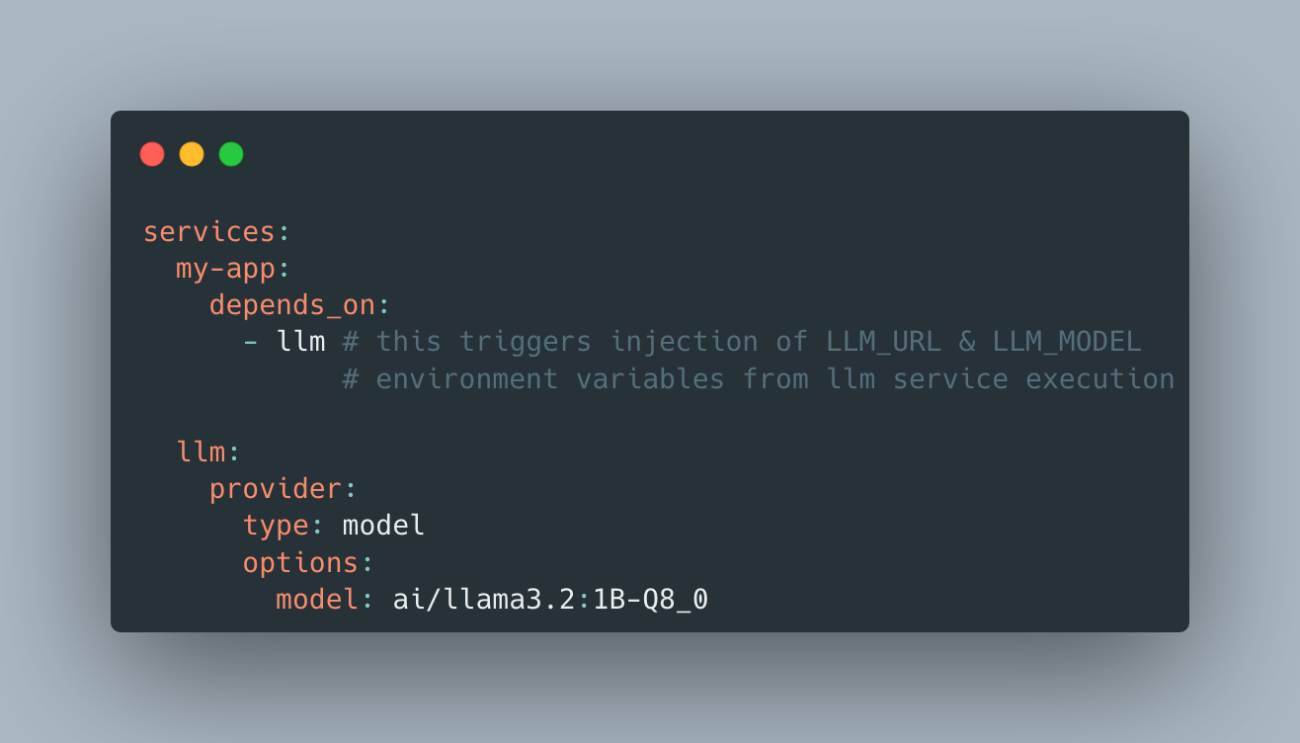Screen dimensions: 1300x743
Task: Click the dash before the llm list item
Action: pos(251,342)
